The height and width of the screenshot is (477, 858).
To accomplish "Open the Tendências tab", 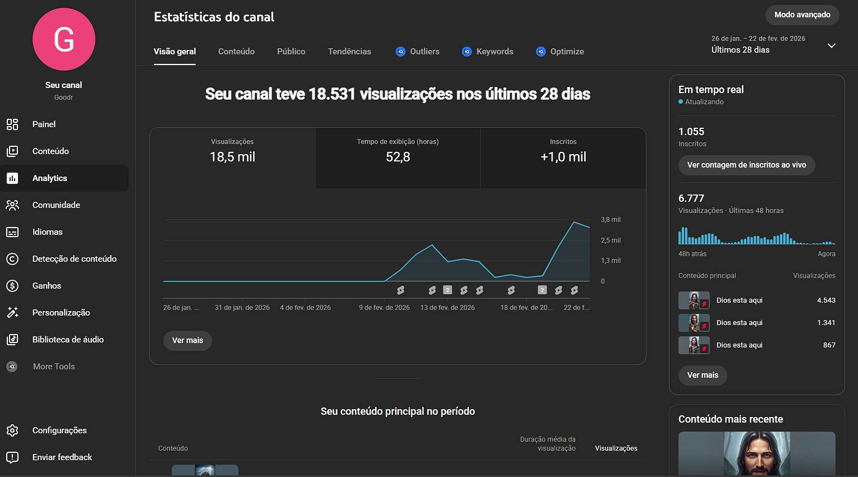I will [350, 52].
